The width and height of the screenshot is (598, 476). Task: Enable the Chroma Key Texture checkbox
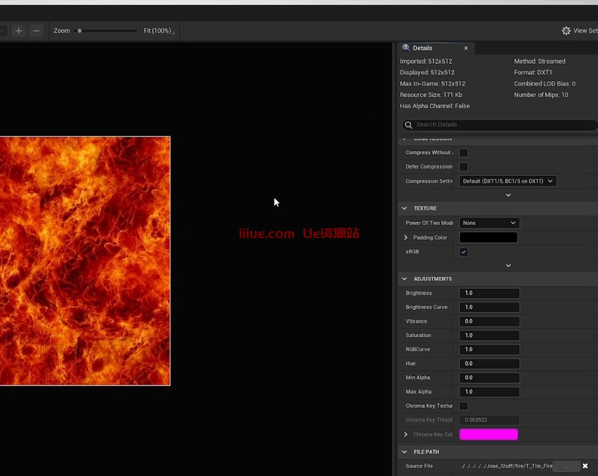463,406
